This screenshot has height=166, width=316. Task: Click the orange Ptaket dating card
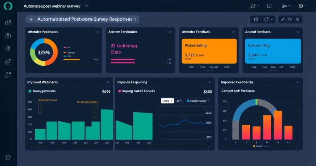coord(209,51)
